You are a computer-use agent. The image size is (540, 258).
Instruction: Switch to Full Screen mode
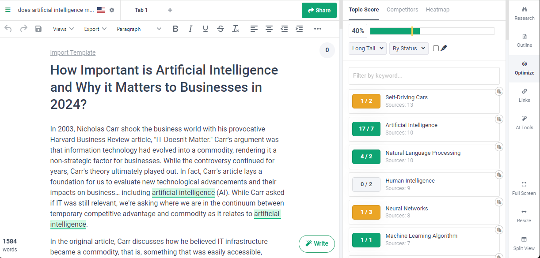[525, 188]
